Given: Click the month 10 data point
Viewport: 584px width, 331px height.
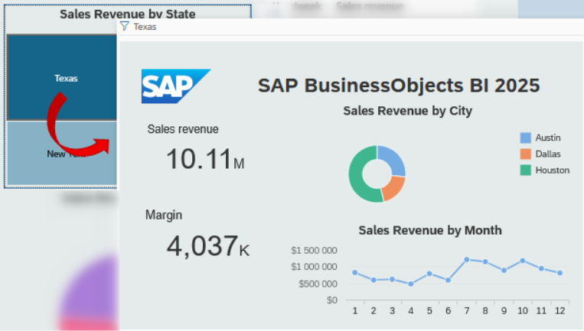Looking at the screenshot, I should (523, 261).
